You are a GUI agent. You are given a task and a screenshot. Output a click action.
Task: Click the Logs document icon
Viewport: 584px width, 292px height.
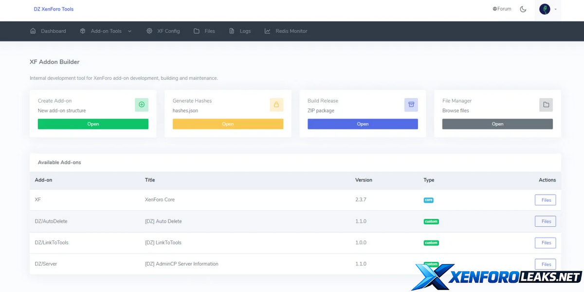pos(232,31)
